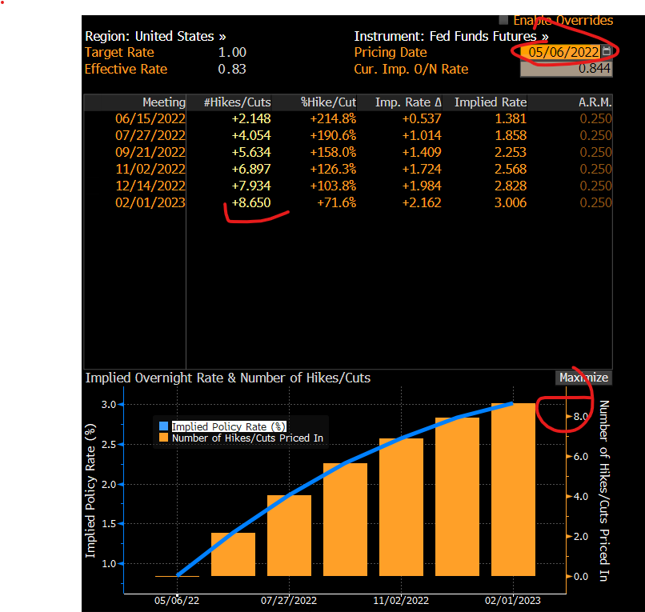
Task: Click the Pricing Date label
Action: [391, 53]
